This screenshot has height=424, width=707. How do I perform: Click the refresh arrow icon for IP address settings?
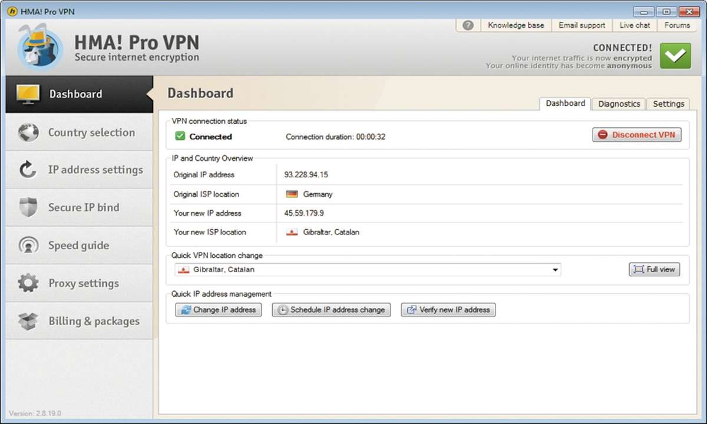click(x=28, y=170)
